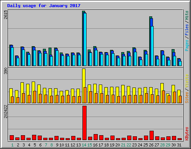
Task: Click the Pages legend label
Action: coord(187,45)
